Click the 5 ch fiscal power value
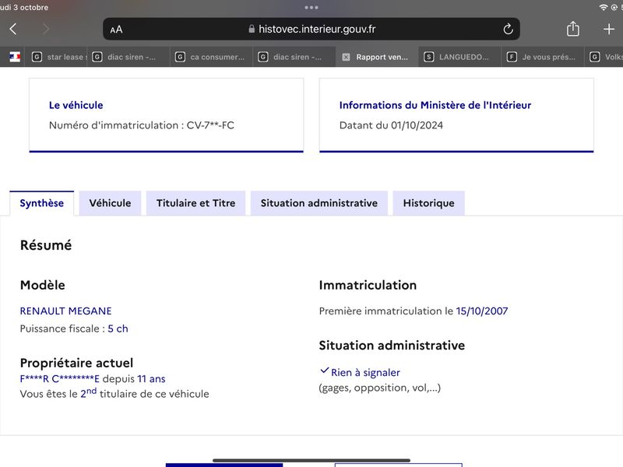 [x=118, y=328]
